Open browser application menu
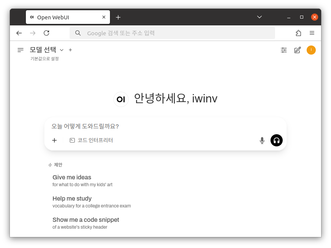 [x=312, y=33]
